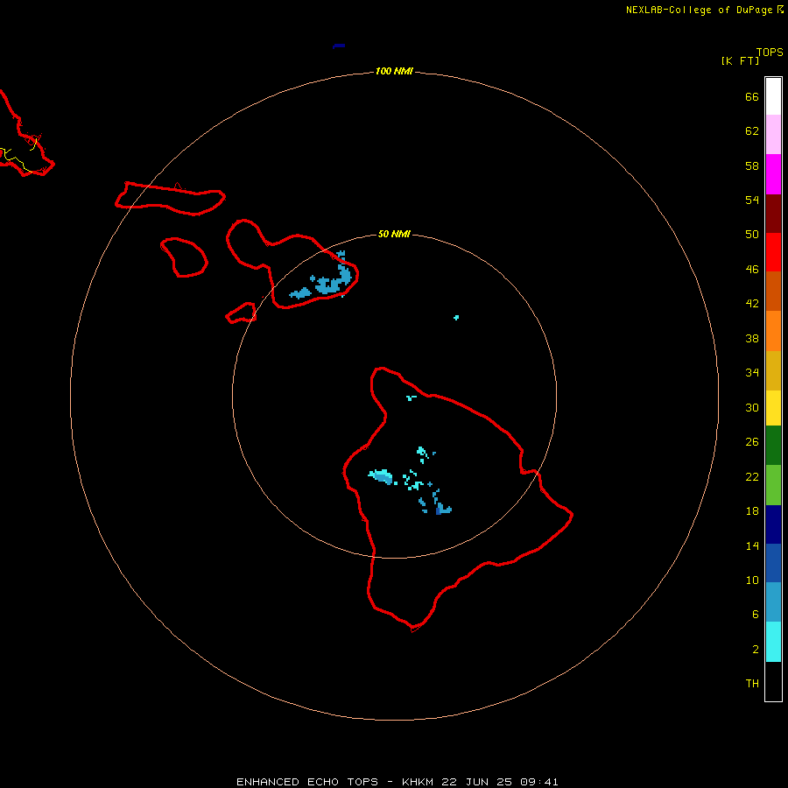The height and width of the screenshot is (788, 788).
Task: Select the dark green 26 K FT swatch
Action: 773,446
